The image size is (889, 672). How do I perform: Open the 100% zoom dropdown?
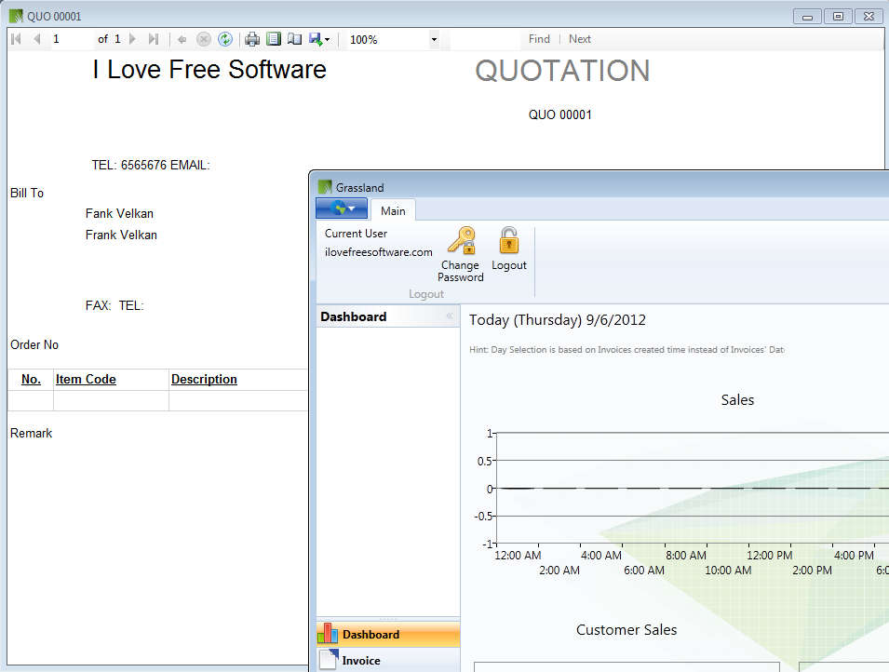pos(434,40)
